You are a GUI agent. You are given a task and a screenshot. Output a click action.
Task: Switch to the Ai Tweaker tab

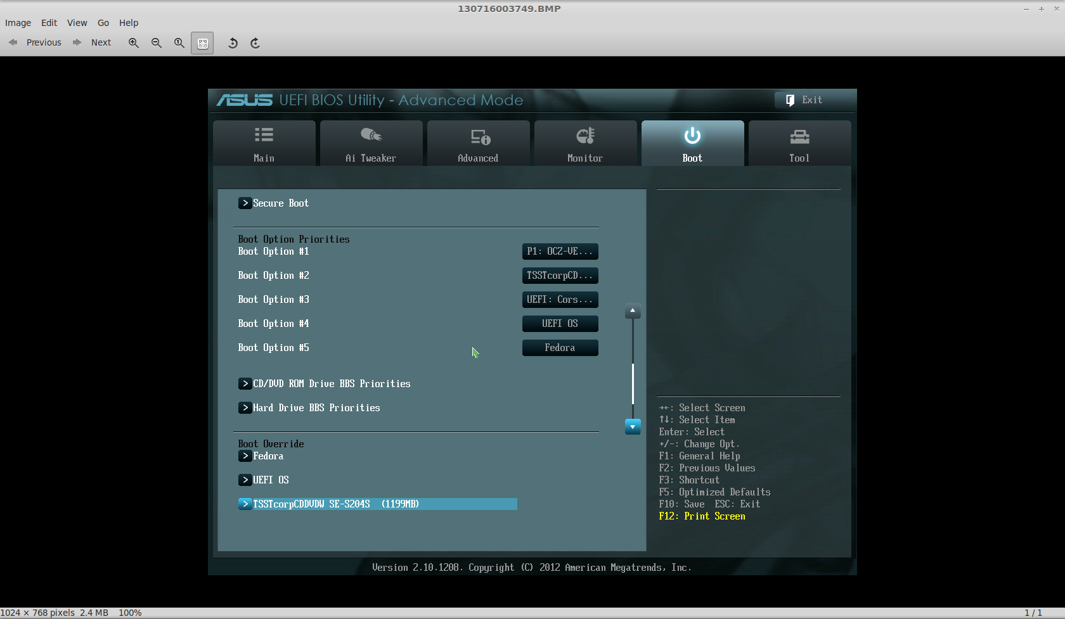pos(371,144)
